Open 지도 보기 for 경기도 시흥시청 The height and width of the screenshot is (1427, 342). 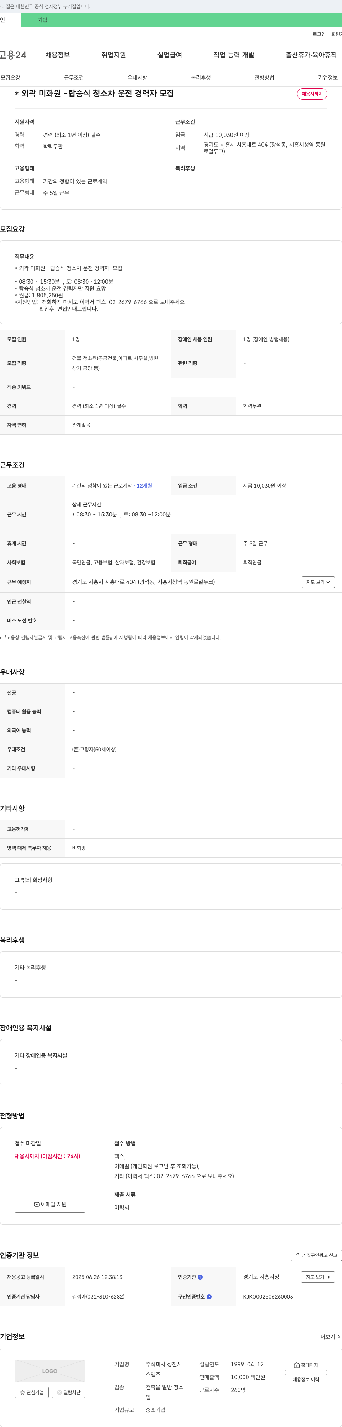coord(318,1277)
